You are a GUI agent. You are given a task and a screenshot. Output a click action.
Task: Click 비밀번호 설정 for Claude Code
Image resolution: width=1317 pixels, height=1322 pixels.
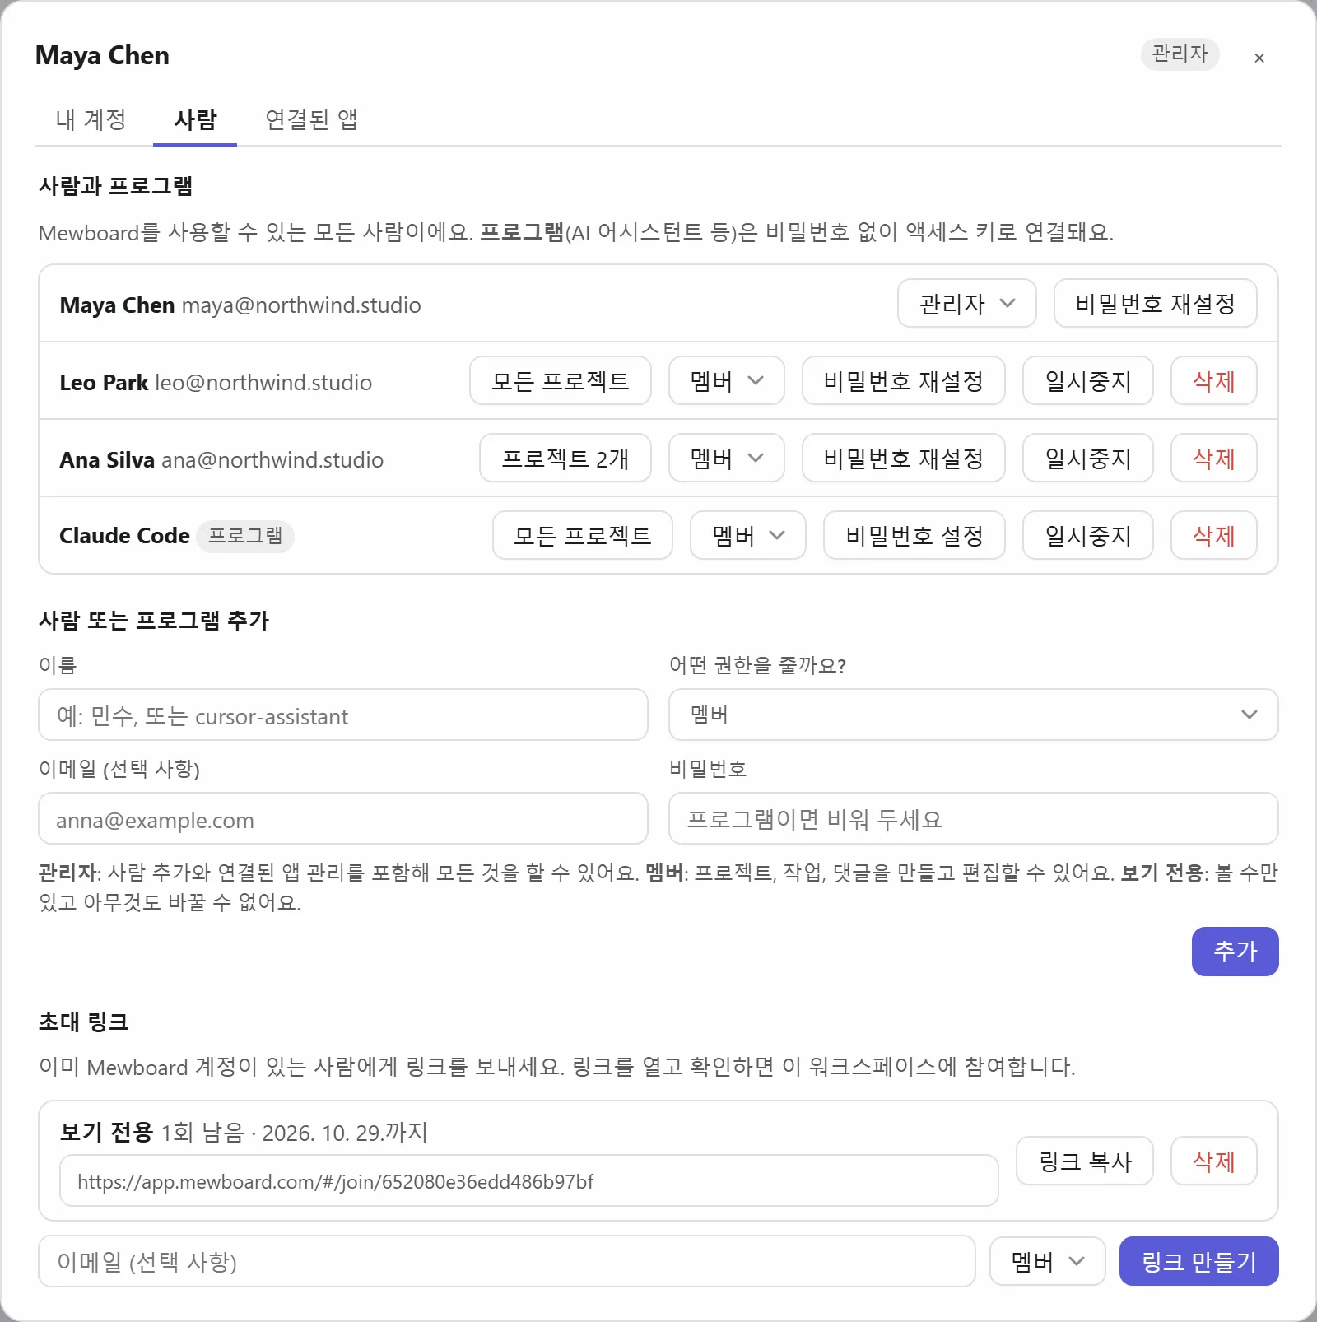(x=914, y=536)
